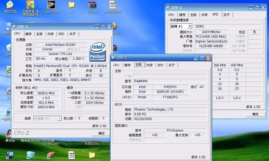Screen dimensions: 269x161
Task: Select the orange animal shortcut at desktop bottom
Action: 51,155
